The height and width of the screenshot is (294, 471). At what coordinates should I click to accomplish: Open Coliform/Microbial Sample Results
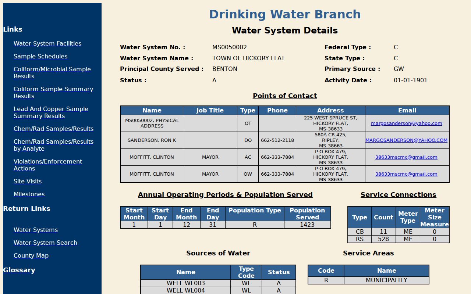(52, 73)
